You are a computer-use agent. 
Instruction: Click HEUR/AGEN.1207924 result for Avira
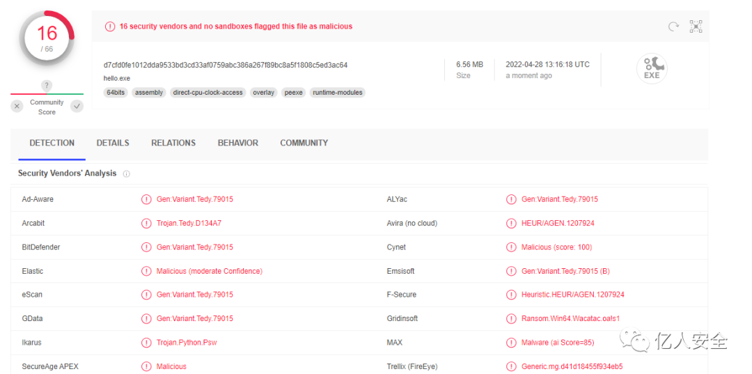[x=558, y=224]
